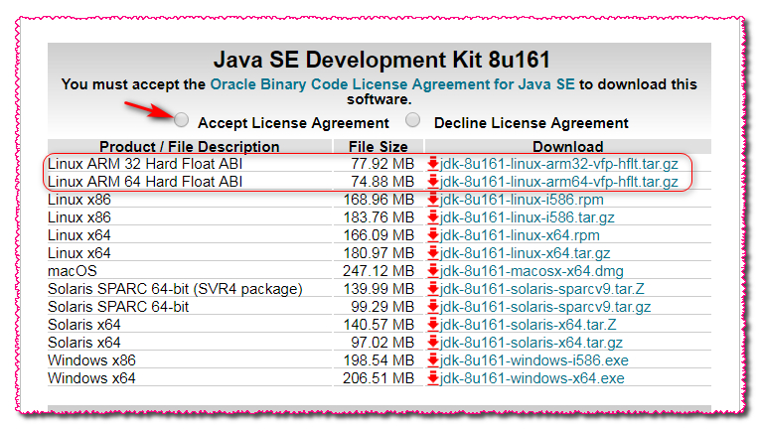The image size is (761, 429).
Task: Click the 97.02 MB file size
Action: click(x=382, y=344)
